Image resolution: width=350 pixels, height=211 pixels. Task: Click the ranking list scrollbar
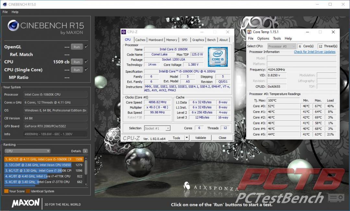pyautogui.click(x=86, y=168)
